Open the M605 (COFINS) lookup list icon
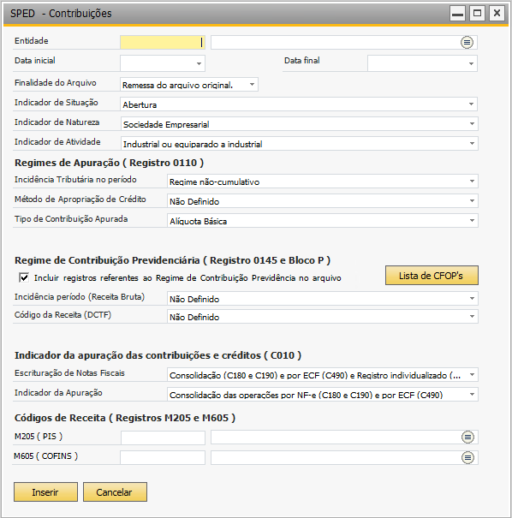This screenshot has width=512, height=518. pyautogui.click(x=467, y=457)
